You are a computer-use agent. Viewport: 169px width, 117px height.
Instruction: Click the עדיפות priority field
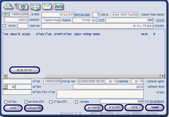(x=23, y=26)
